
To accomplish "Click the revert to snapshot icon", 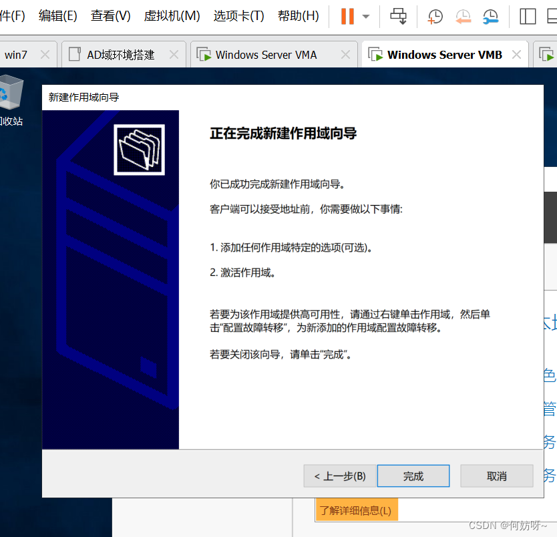I will [x=463, y=16].
